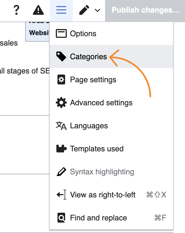Select the pencil editing mode icon
Viewport: 185px width, 233px height.
(x=84, y=10)
